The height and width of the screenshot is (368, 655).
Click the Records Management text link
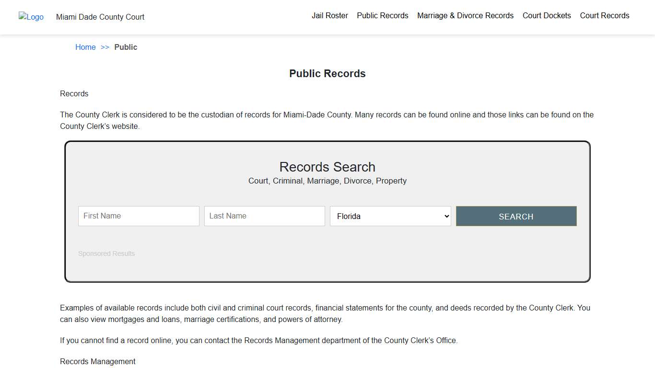(97, 361)
